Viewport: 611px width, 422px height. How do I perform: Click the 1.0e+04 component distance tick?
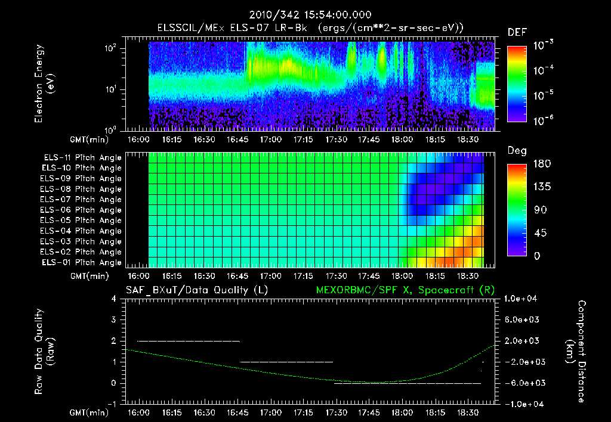520,299
